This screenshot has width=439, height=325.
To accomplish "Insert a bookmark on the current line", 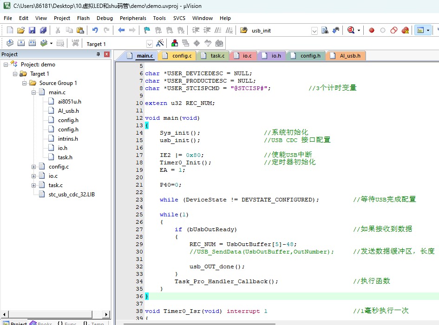I will 147,30.
